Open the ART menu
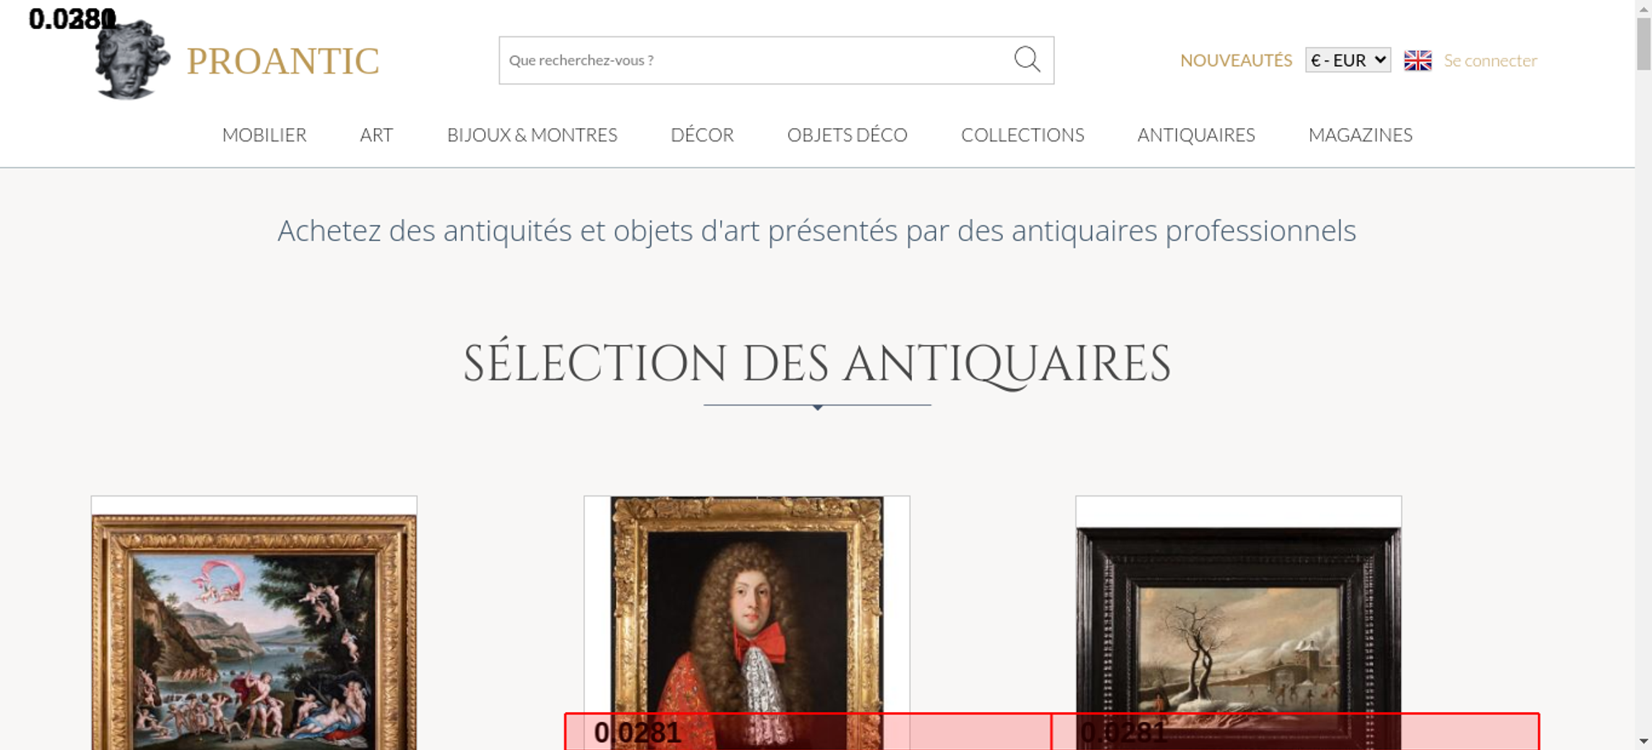The height and width of the screenshot is (750, 1652). click(377, 135)
